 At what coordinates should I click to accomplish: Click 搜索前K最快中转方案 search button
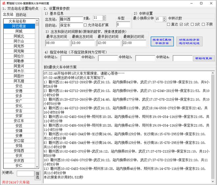[162, 41]
